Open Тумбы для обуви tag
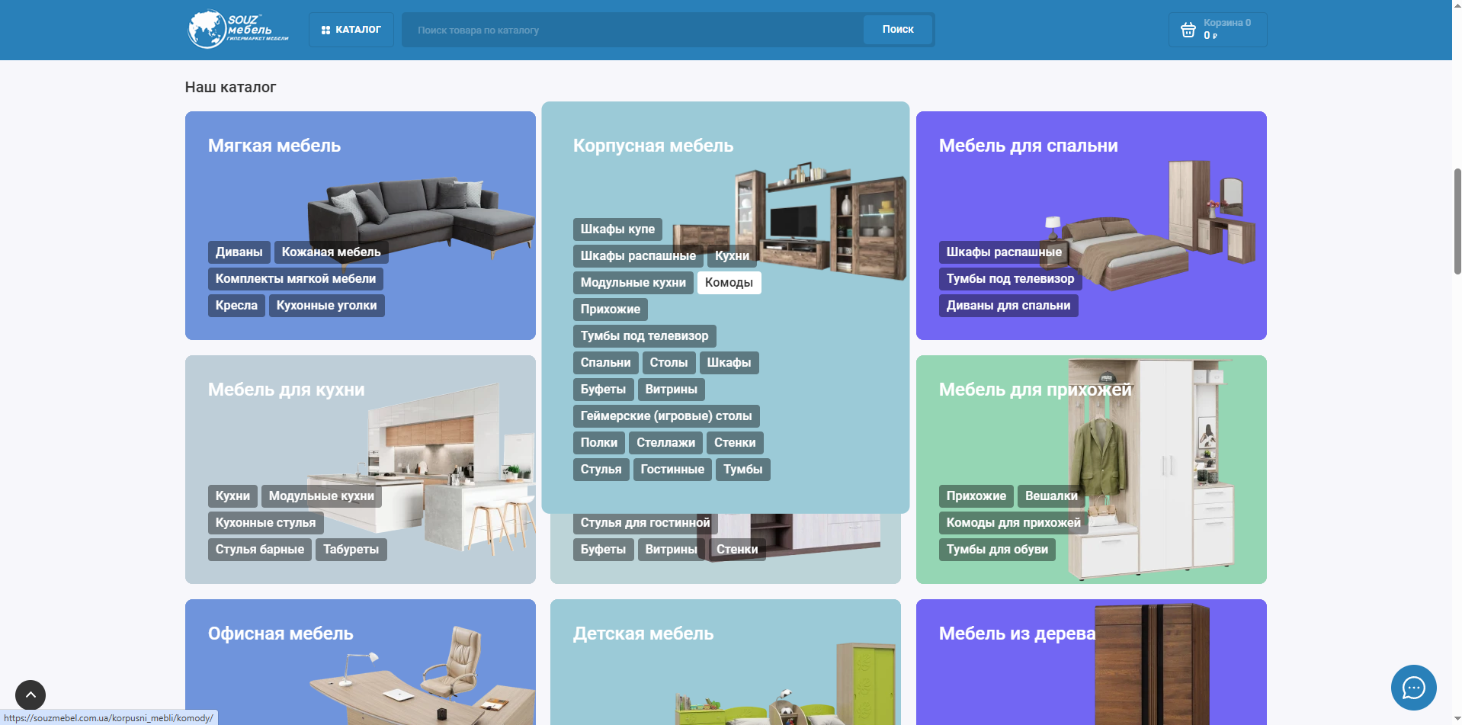The image size is (1462, 725). pos(997,550)
